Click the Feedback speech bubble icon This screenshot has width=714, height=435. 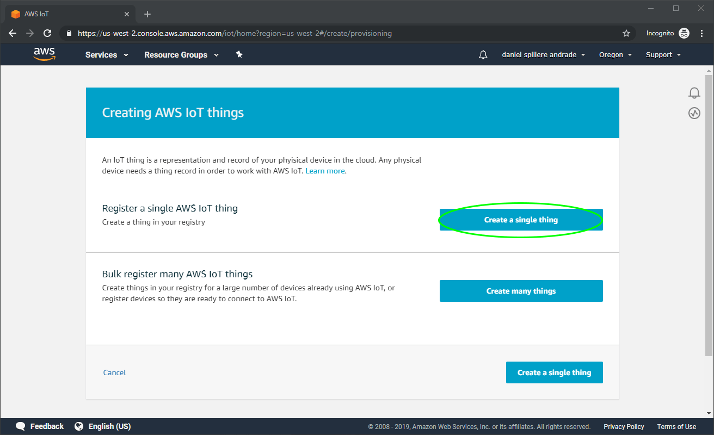point(21,426)
